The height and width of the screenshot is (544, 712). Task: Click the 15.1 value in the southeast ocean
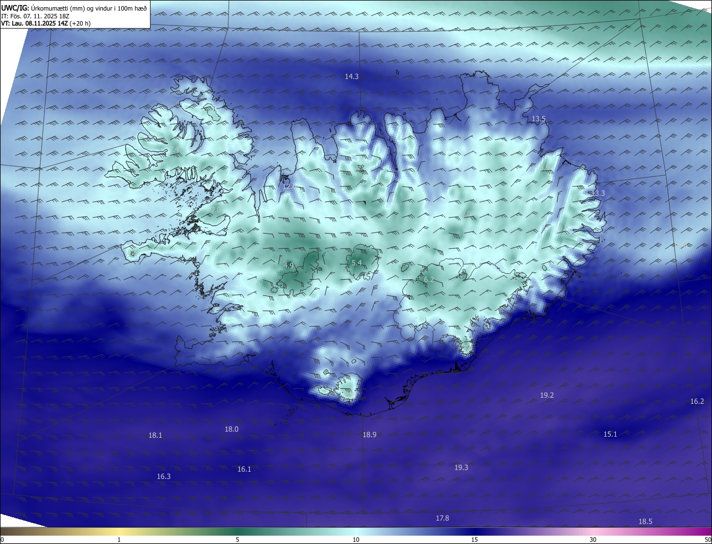click(610, 434)
